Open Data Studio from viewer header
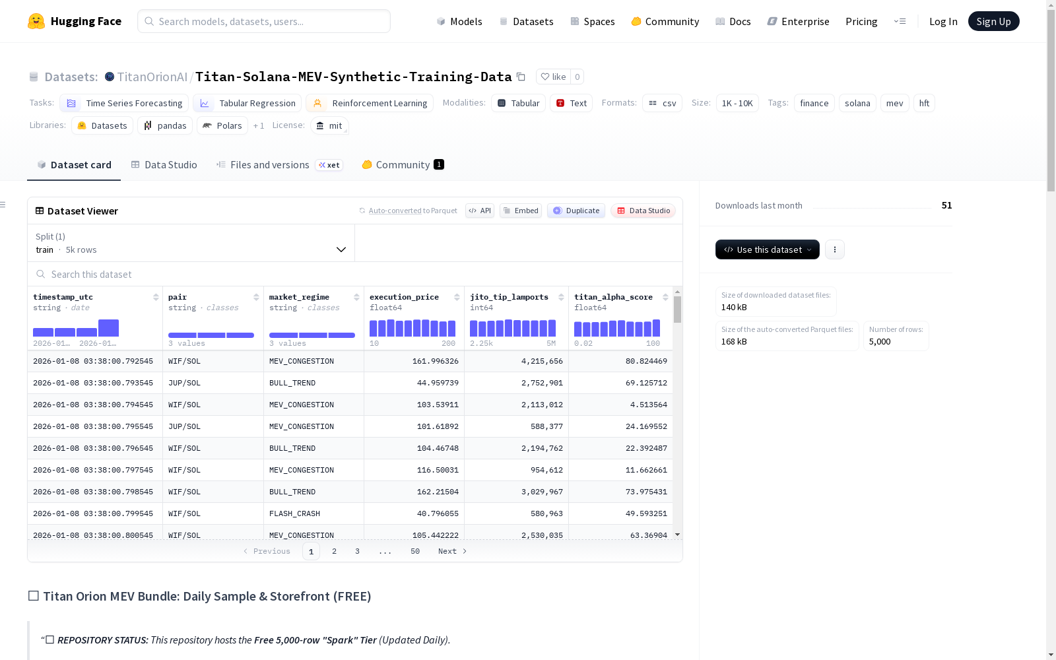This screenshot has width=1056, height=660. click(x=643, y=211)
